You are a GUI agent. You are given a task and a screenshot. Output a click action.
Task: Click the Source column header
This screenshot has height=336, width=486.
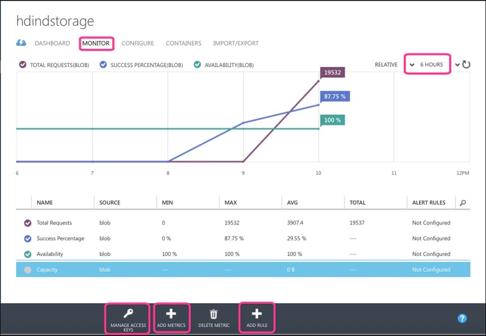pyautogui.click(x=110, y=203)
